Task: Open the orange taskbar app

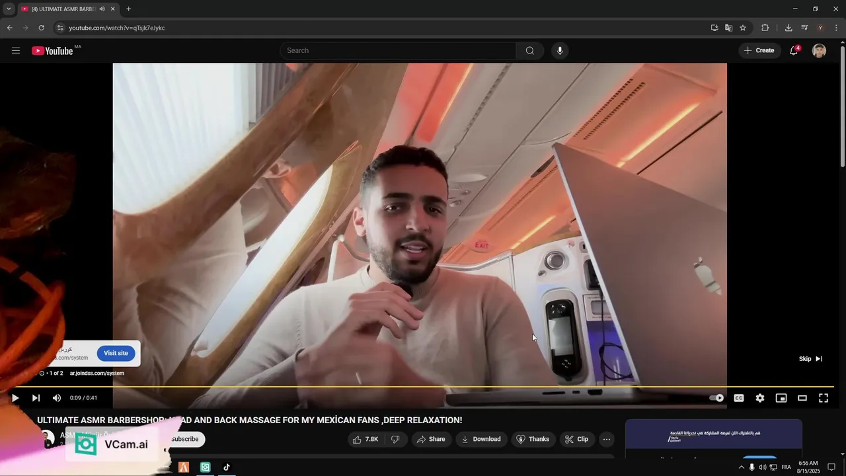Action: pyautogui.click(x=184, y=467)
